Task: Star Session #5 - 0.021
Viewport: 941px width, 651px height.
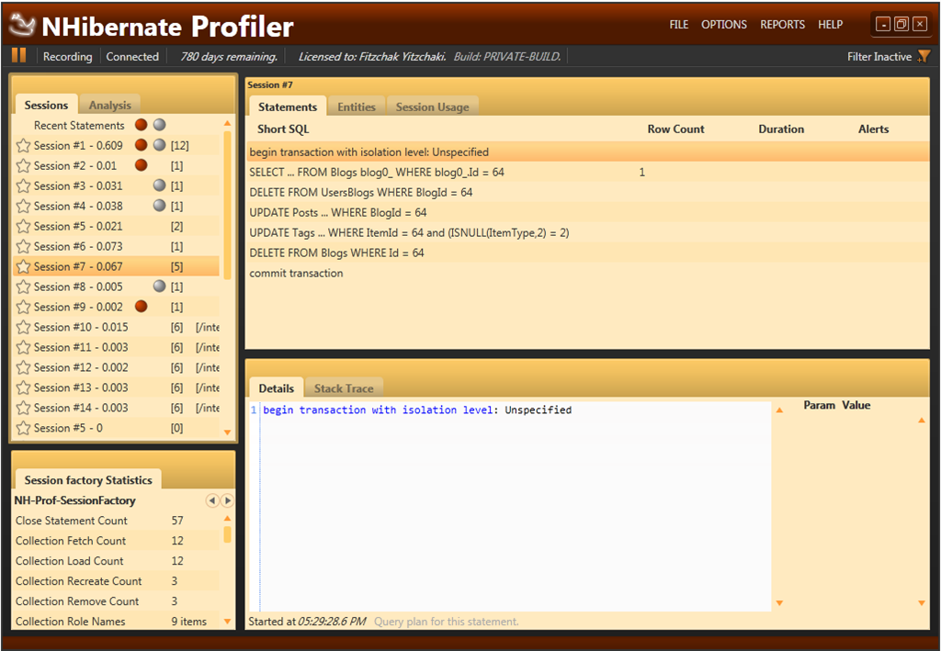Action: (x=23, y=226)
